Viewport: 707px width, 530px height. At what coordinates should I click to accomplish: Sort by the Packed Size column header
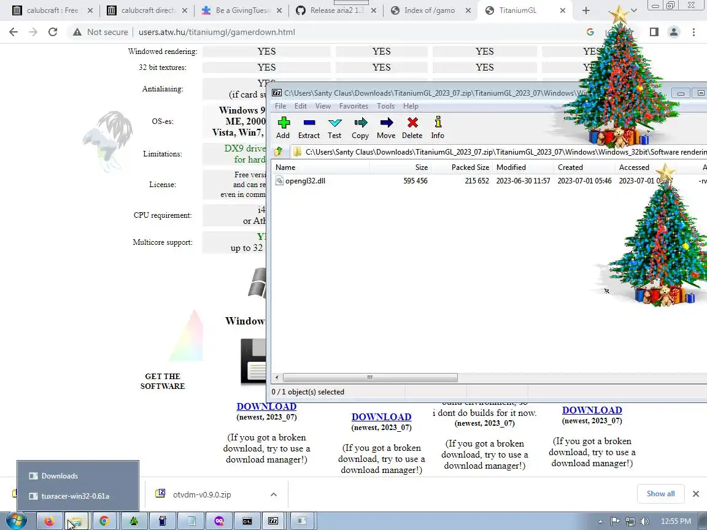462,167
